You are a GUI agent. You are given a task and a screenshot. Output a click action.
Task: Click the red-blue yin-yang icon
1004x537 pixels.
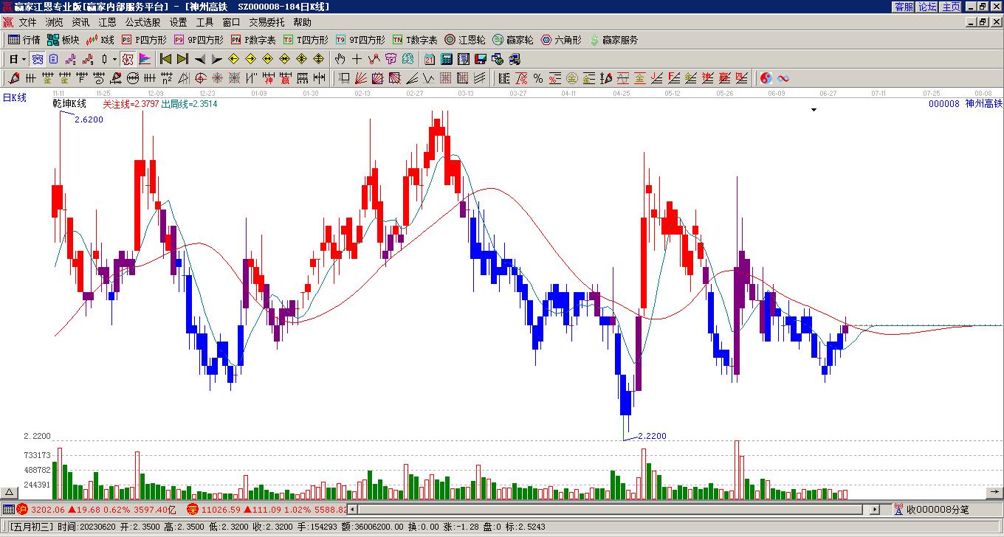[x=766, y=78]
